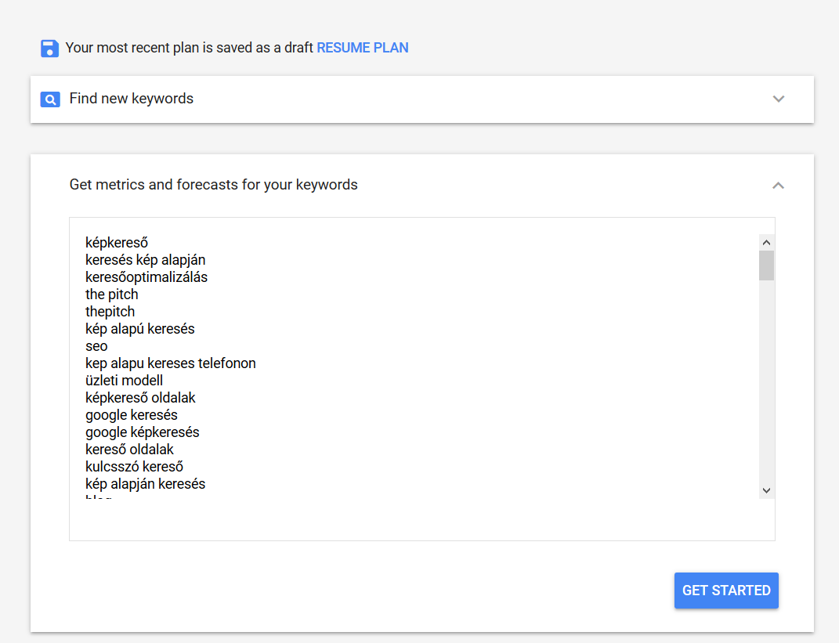Click the GET STARTED button
Screen dimensions: 839x643
tap(726, 591)
